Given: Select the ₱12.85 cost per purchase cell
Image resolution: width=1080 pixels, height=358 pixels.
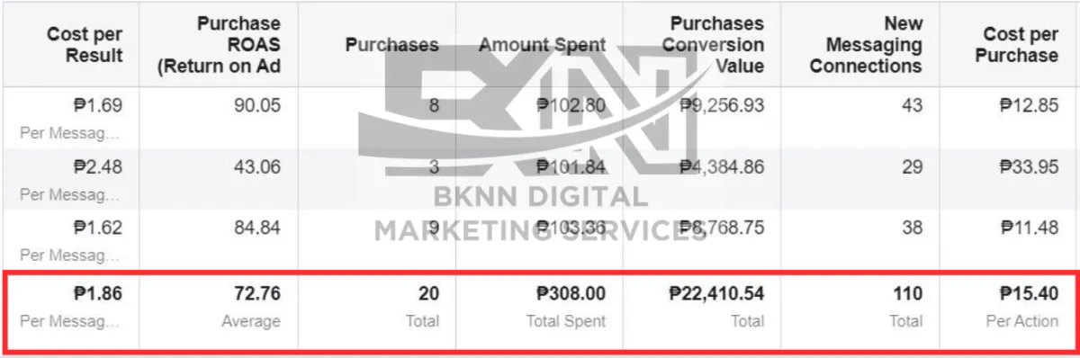Looking at the screenshot, I should click(1029, 105).
